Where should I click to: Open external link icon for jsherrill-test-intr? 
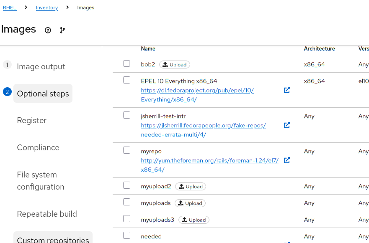pos(287,125)
